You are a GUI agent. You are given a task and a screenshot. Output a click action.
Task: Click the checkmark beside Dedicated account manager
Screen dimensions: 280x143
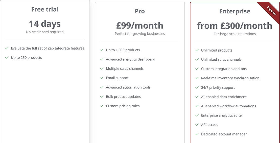(197, 134)
